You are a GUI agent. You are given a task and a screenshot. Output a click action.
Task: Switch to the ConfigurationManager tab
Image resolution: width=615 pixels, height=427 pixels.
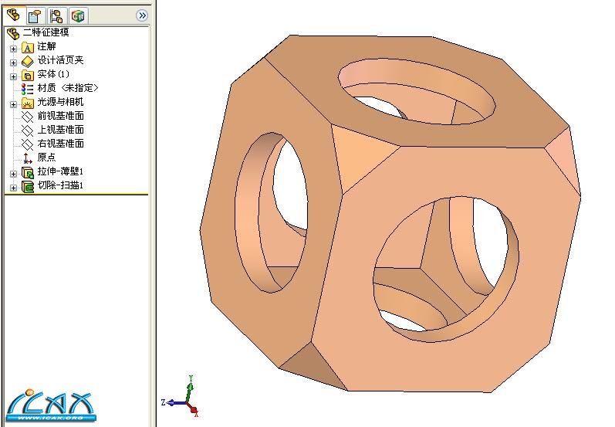point(56,16)
